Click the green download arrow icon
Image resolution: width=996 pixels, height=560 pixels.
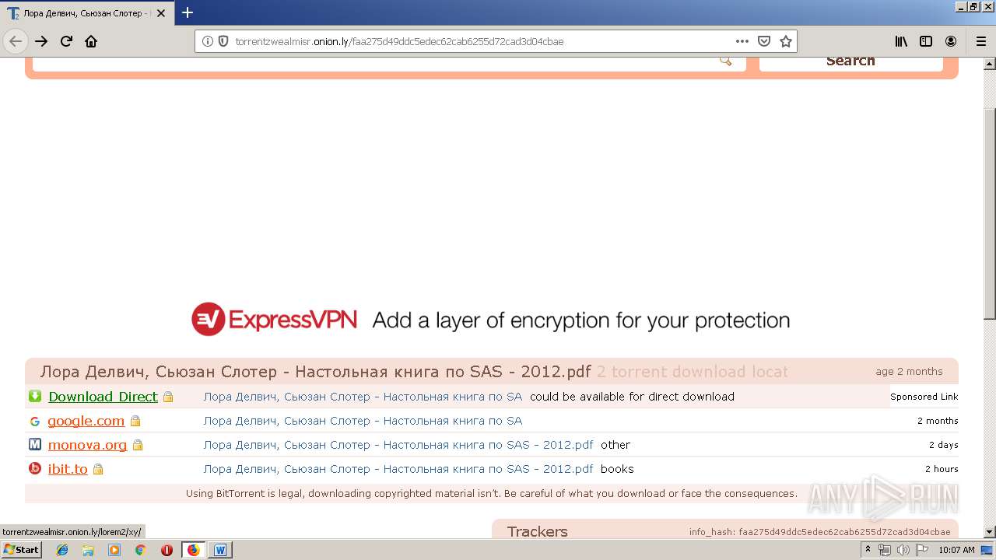[x=35, y=396]
